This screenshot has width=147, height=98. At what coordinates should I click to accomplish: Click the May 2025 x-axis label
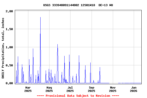[x=49, y=89]
